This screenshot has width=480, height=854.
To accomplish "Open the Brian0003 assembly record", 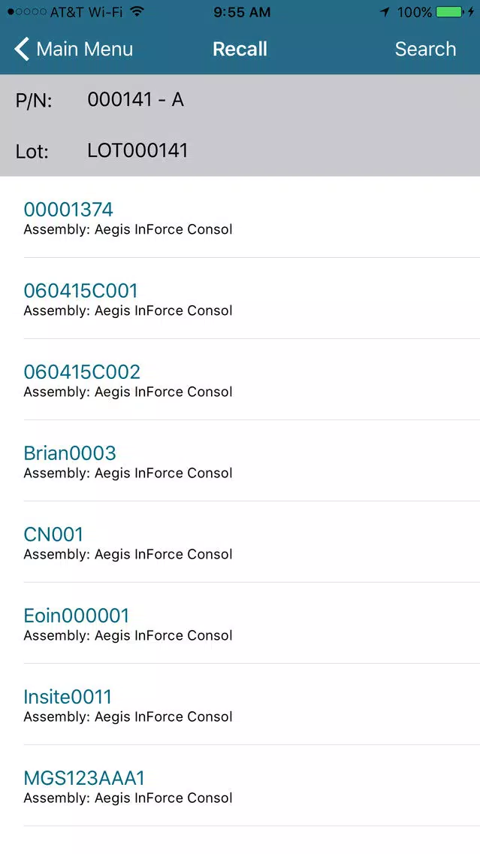I will [x=240, y=460].
